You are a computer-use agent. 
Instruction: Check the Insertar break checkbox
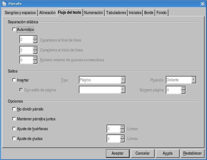point(14,80)
